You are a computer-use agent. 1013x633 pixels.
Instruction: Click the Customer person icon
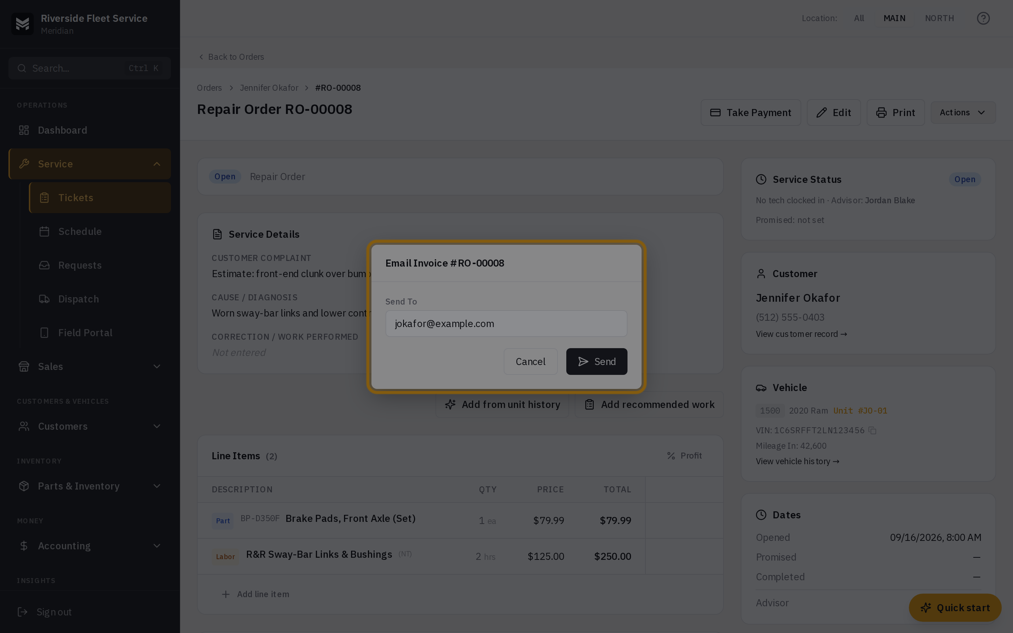(761, 274)
